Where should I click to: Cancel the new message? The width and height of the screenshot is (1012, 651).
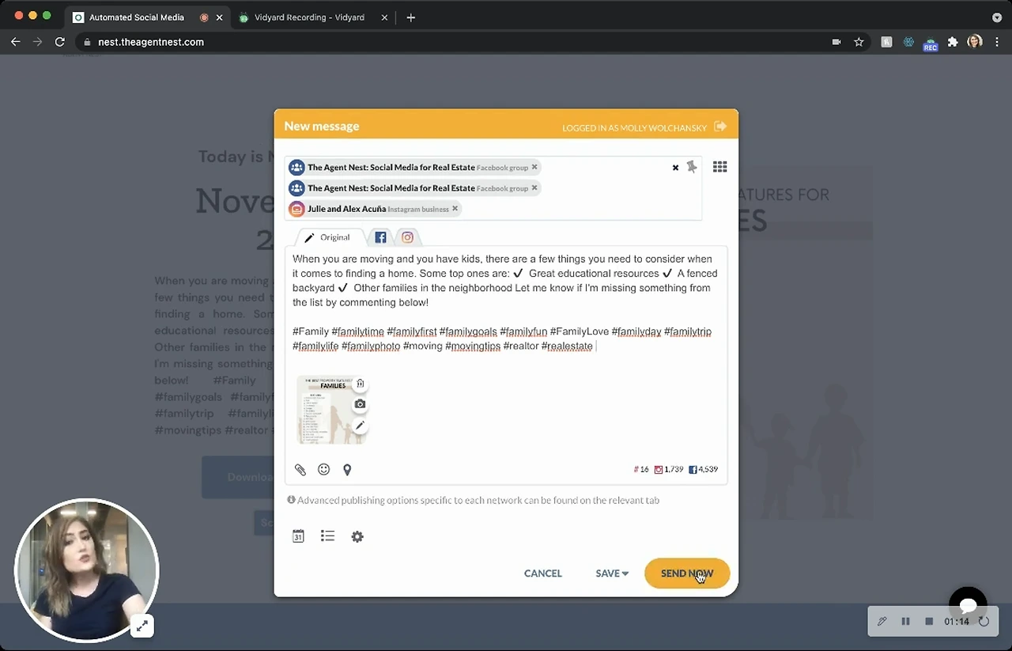(543, 573)
